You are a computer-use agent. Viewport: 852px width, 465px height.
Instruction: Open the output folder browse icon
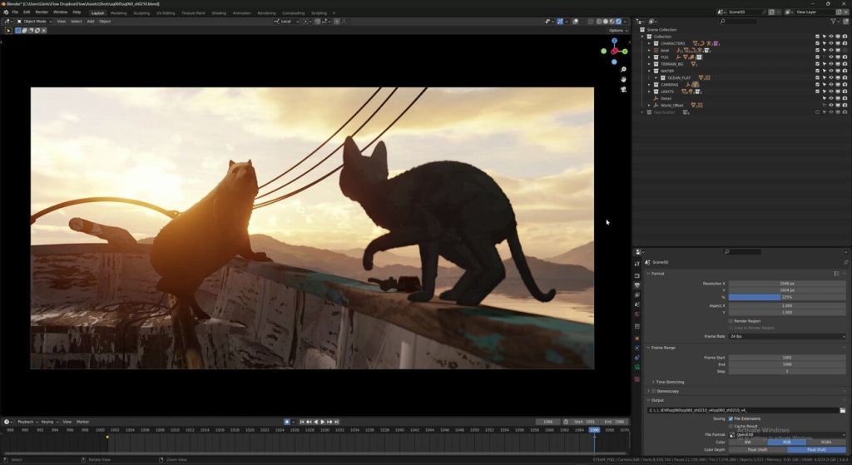pos(842,410)
